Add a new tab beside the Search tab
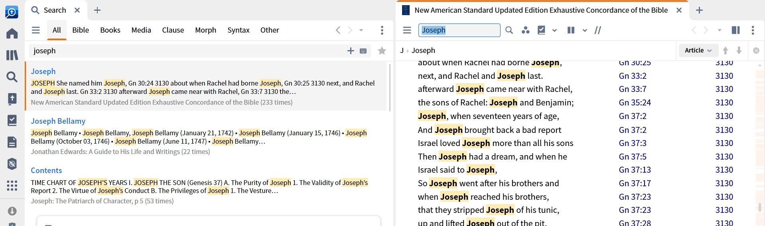This screenshot has width=765, height=226. tap(97, 10)
